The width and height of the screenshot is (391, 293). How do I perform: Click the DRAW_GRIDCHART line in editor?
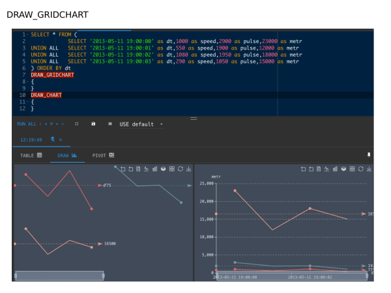click(x=52, y=75)
